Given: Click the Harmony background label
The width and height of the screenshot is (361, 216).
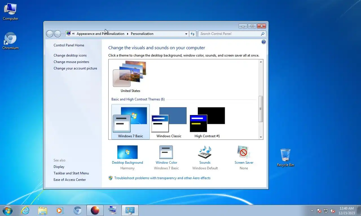Looking at the screenshot, I should click(x=127, y=168).
